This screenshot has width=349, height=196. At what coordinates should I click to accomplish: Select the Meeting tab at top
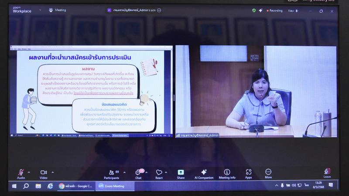pos(58,10)
